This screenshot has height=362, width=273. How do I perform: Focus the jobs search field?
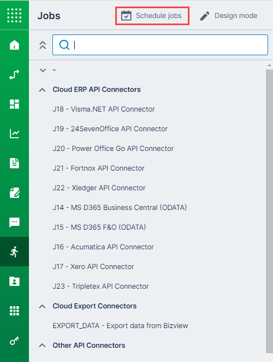(x=160, y=45)
